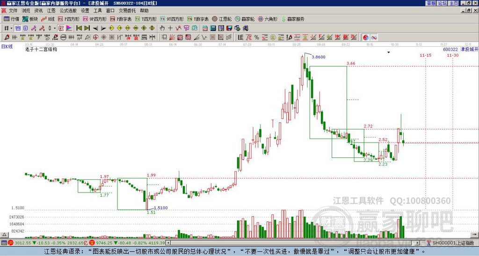Click horizontal scrollbar left arrow
The height and width of the screenshot is (256, 479).
point(168,243)
